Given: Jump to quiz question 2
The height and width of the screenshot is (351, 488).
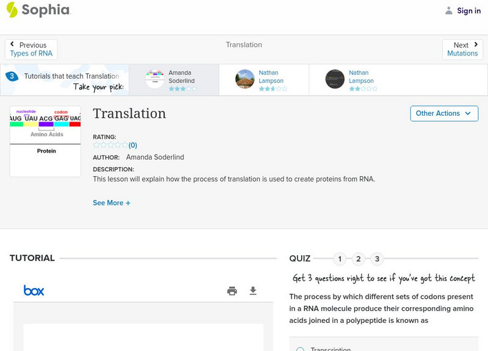Looking at the screenshot, I should coord(358,259).
